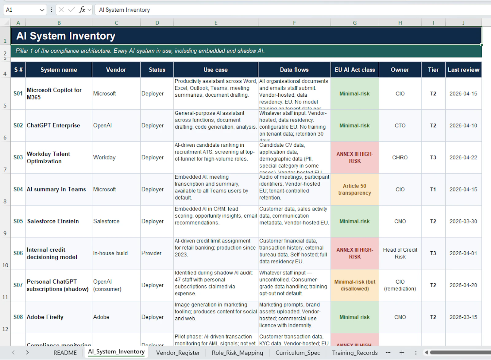Viewport: 491px width, 360px height.
Task: Click the Provider status cell
Action: click(157, 253)
